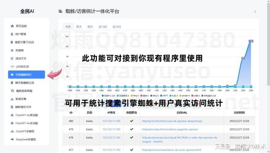270x153 pixels.
Task: Toggle 神马 legend series
Action: coord(155,96)
